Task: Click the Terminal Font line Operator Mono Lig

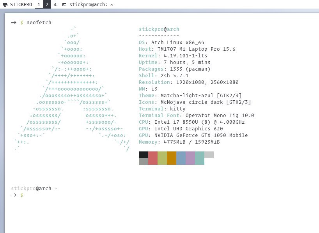Action: [196, 115]
